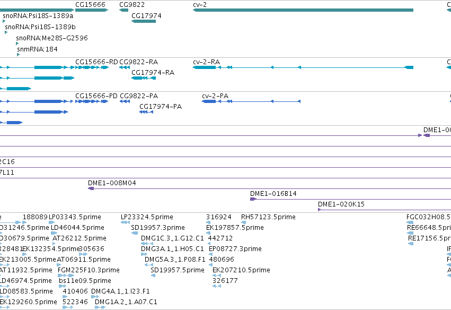Select DMG1A.2_1.A07.C1 EST label
Image resolution: width=451 pixels, height=310 pixels.
126,302
